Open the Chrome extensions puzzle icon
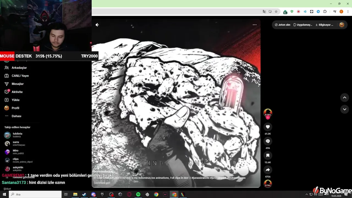 (325, 12)
